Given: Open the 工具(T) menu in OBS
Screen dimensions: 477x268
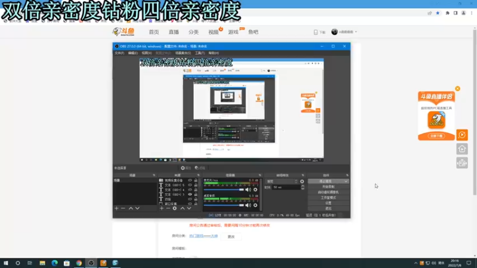Looking at the screenshot, I should tap(200, 53).
